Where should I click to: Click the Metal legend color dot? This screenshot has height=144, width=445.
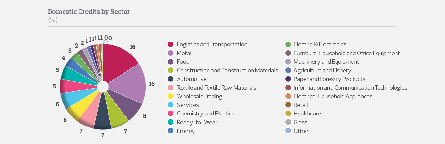pyautogui.click(x=170, y=53)
